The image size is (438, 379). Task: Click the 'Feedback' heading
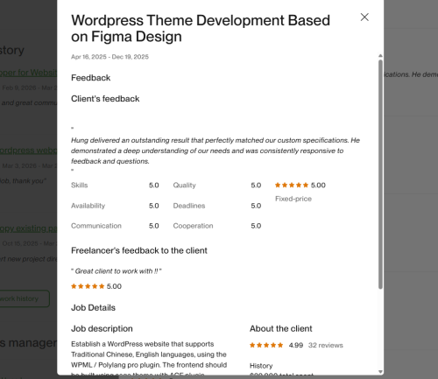click(x=90, y=78)
